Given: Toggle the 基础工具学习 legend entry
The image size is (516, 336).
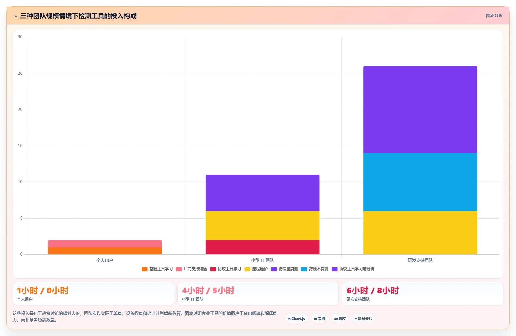Looking at the screenshot, I should pos(157,269).
